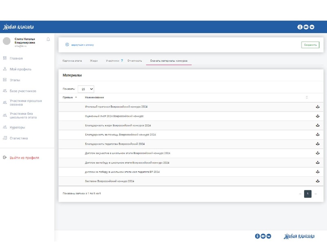Go to База участников in sidebar

23,91
